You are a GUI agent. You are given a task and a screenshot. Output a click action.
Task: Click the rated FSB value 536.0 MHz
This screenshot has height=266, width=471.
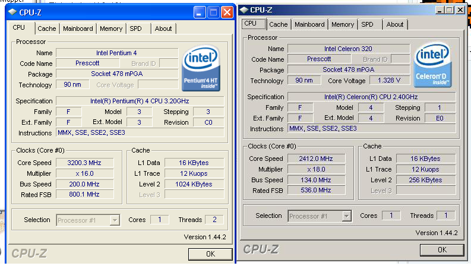pyautogui.click(x=317, y=190)
